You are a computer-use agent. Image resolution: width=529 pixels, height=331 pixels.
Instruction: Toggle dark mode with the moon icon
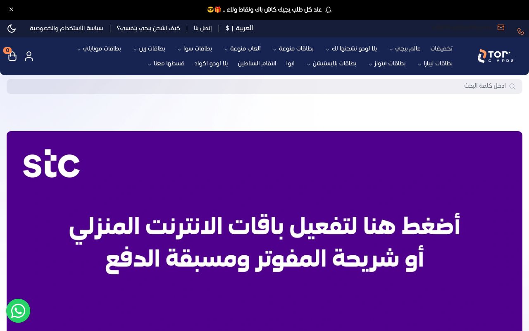[x=12, y=29]
